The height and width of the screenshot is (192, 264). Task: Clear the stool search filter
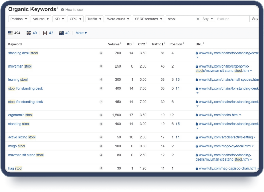(x=198, y=19)
